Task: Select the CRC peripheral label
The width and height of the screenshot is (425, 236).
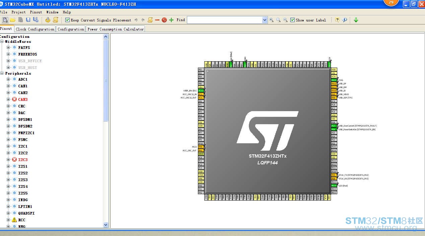Action: pos(22,106)
